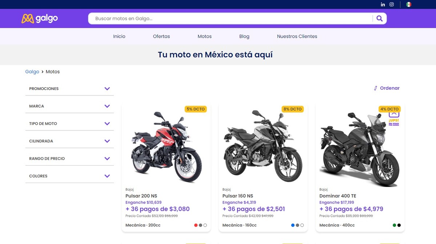The height and width of the screenshot is (244, 436).
Task: Open the Instagram social icon
Action: coord(392,4)
